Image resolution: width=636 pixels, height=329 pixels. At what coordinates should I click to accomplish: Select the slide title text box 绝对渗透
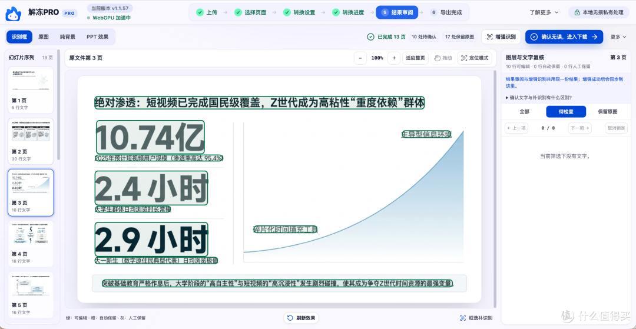coord(260,103)
